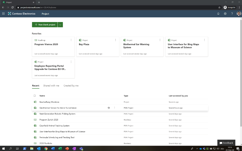
Task: Open Chrome menu three dots
Action: pos(239,7)
